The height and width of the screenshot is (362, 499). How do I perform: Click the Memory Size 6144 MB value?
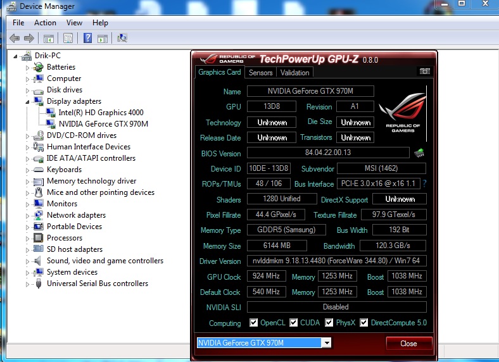click(277, 246)
